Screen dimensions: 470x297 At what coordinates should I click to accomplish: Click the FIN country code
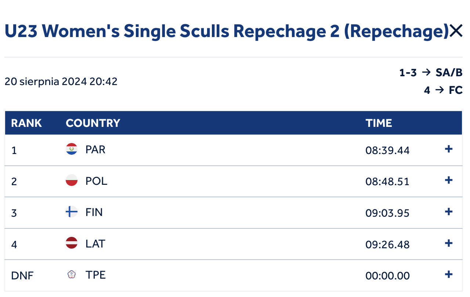pos(94,212)
